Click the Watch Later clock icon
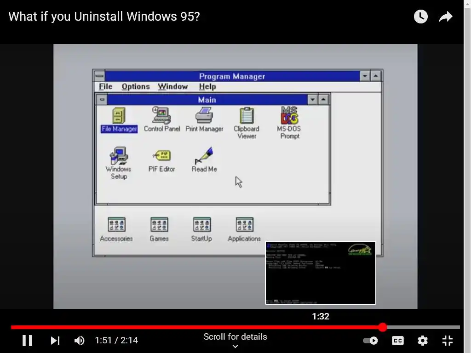 420,17
